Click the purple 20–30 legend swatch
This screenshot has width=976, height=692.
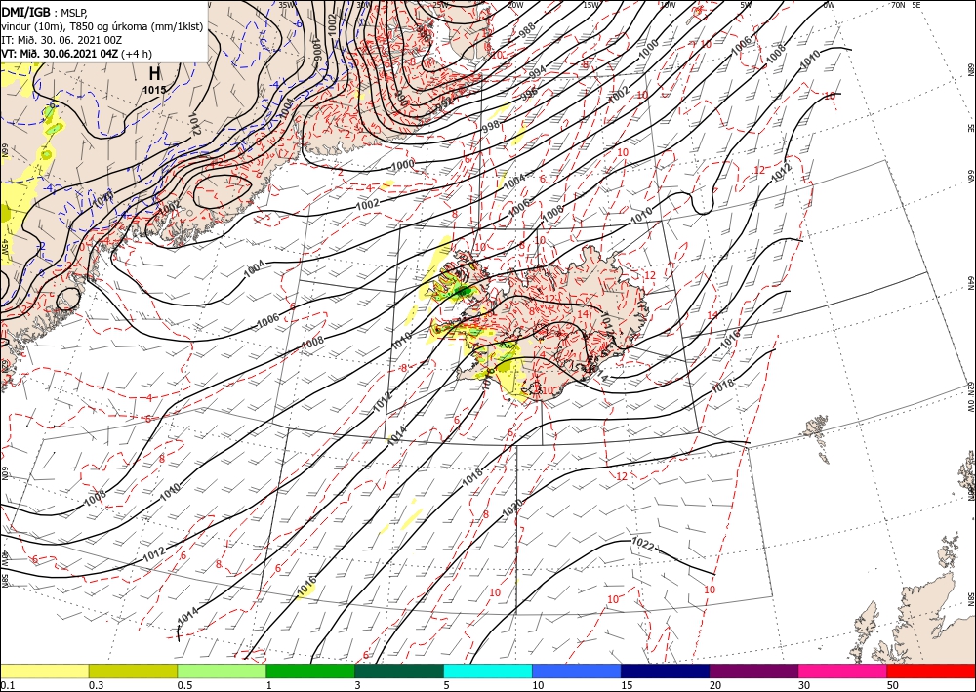coord(753,671)
